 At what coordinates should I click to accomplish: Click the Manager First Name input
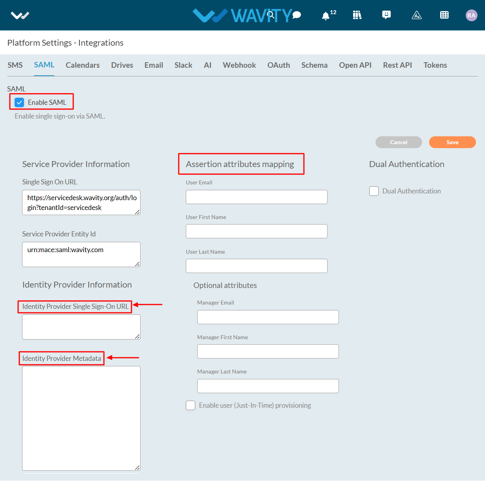[268, 351]
